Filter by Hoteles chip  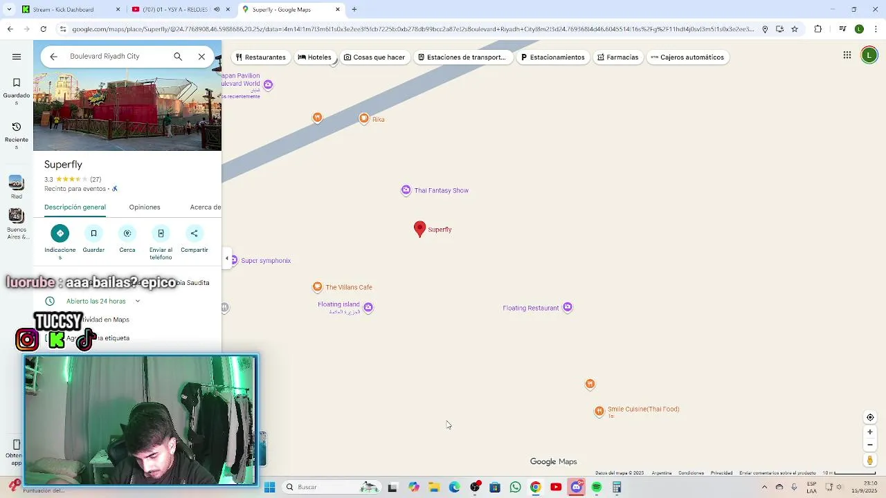pyautogui.click(x=314, y=57)
